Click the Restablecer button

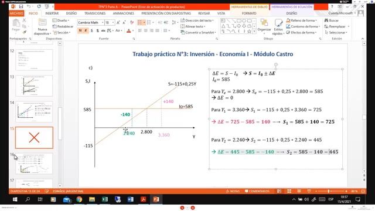[x=63, y=26]
